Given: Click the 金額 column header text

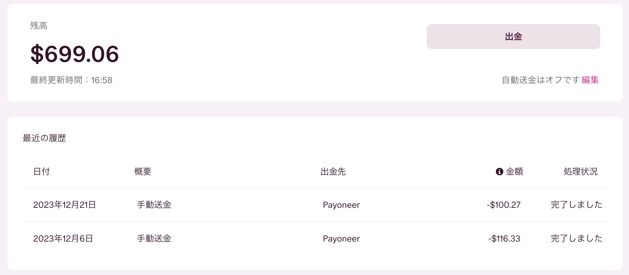Looking at the screenshot, I should tap(514, 172).
